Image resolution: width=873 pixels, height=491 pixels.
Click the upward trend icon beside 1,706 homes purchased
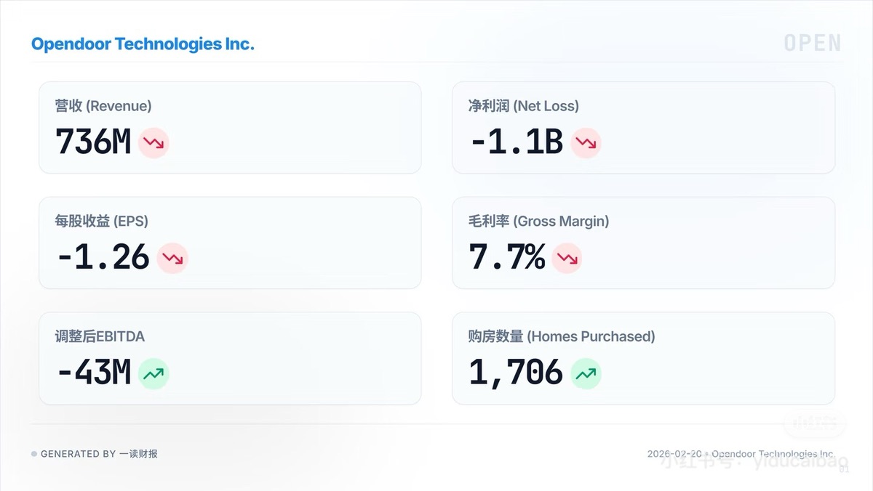(x=586, y=374)
